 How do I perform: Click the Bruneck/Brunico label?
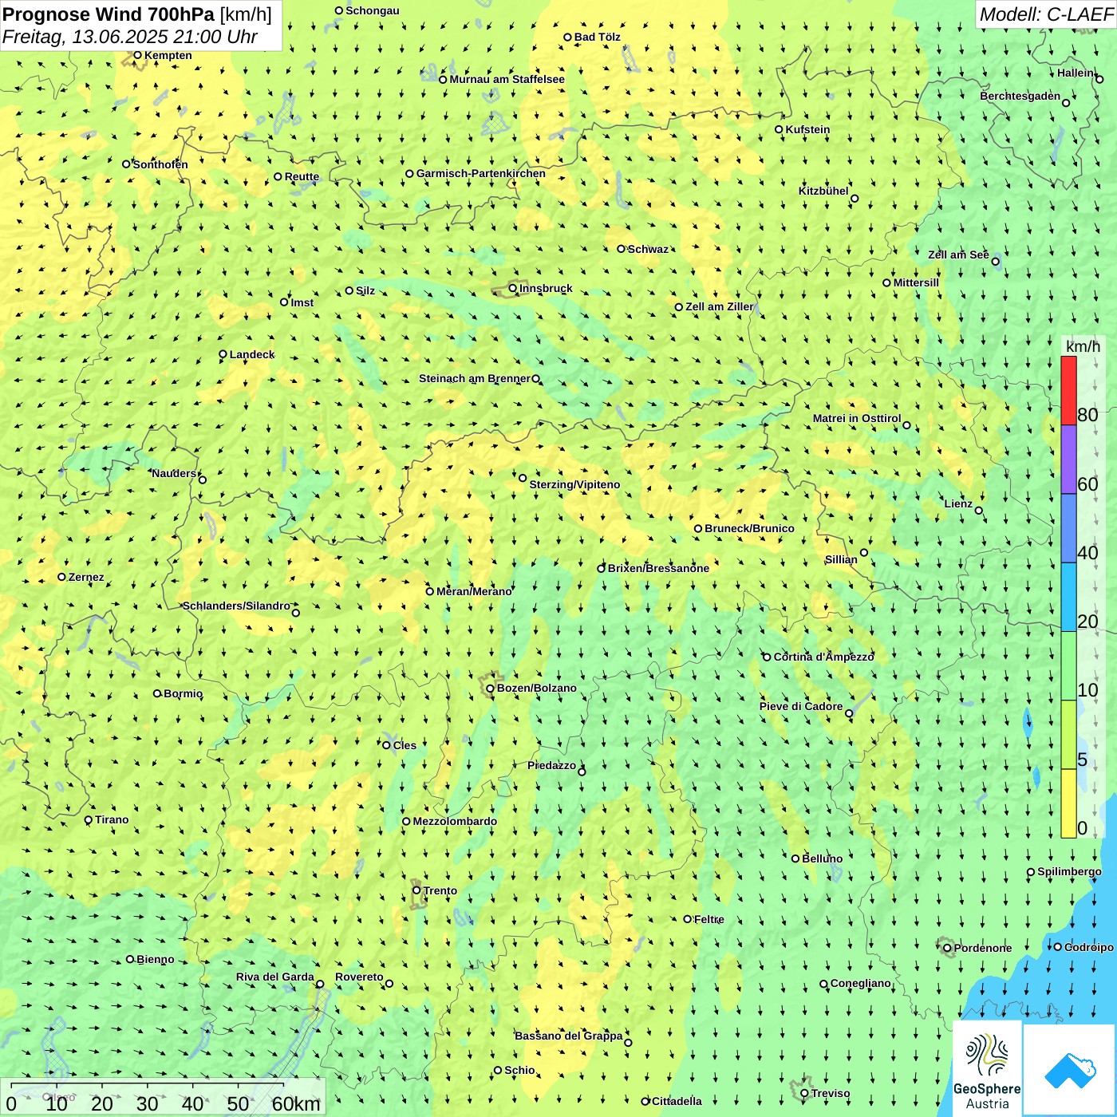pyautogui.click(x=749, y=528)
